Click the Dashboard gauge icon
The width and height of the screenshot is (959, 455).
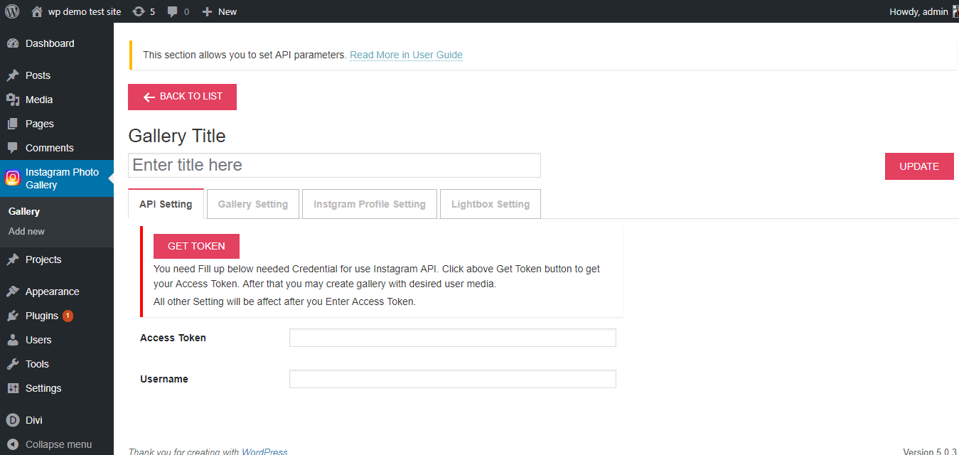(13, 43)
